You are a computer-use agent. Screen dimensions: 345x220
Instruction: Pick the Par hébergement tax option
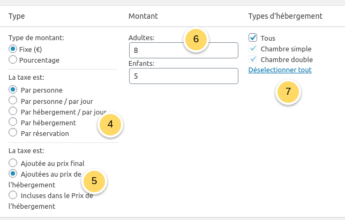pyautogui.click(x=13, y=122)
